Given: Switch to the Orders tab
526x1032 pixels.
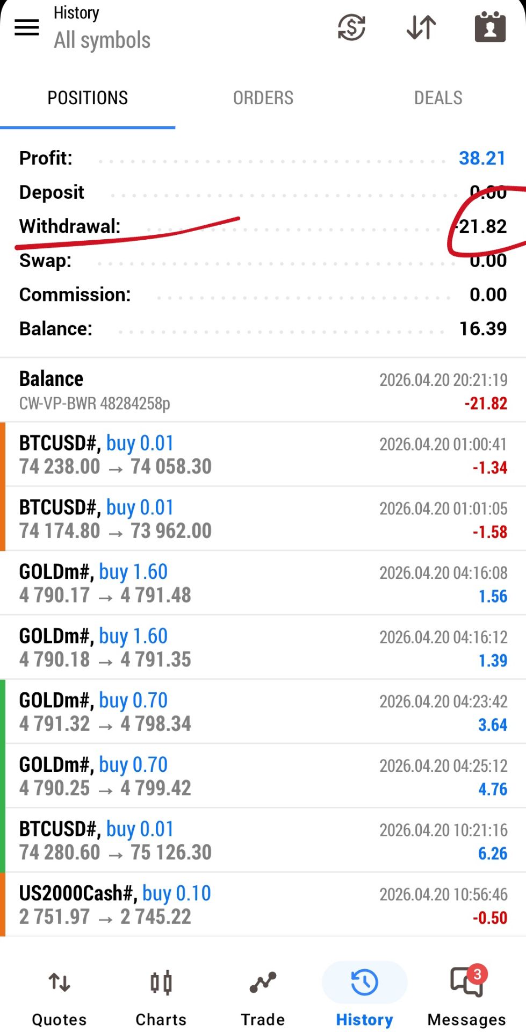Looking at the screenshot, I should 263,98.
